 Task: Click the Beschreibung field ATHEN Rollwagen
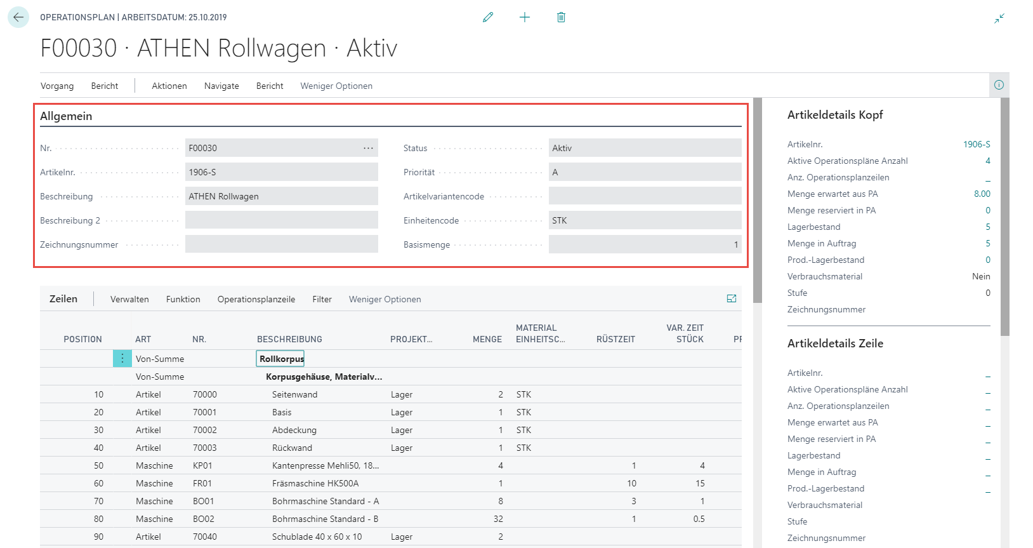282,196
